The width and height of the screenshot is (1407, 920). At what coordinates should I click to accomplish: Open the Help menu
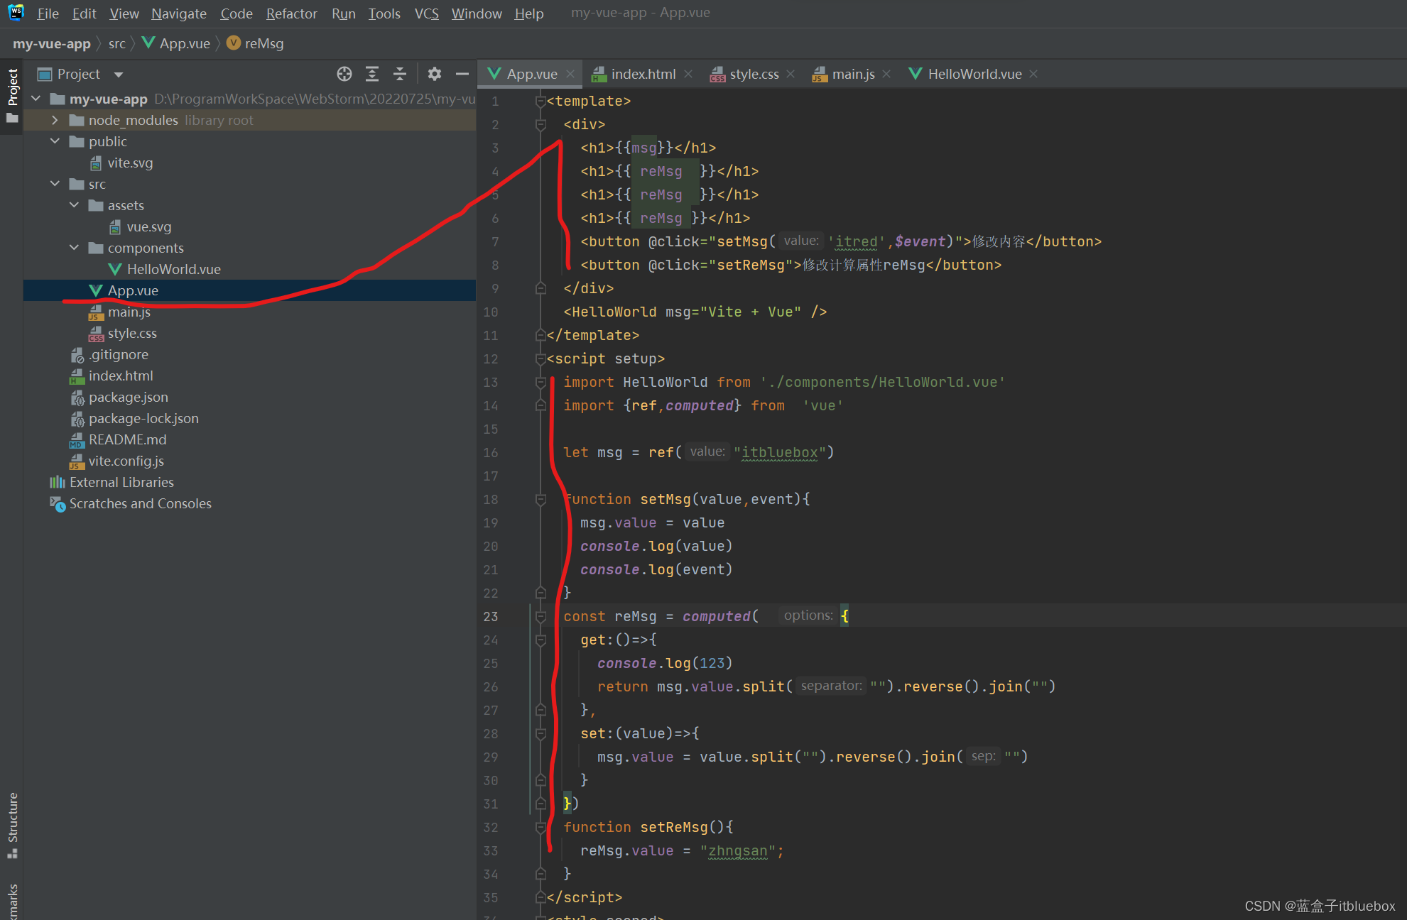(x=528, y=13)
